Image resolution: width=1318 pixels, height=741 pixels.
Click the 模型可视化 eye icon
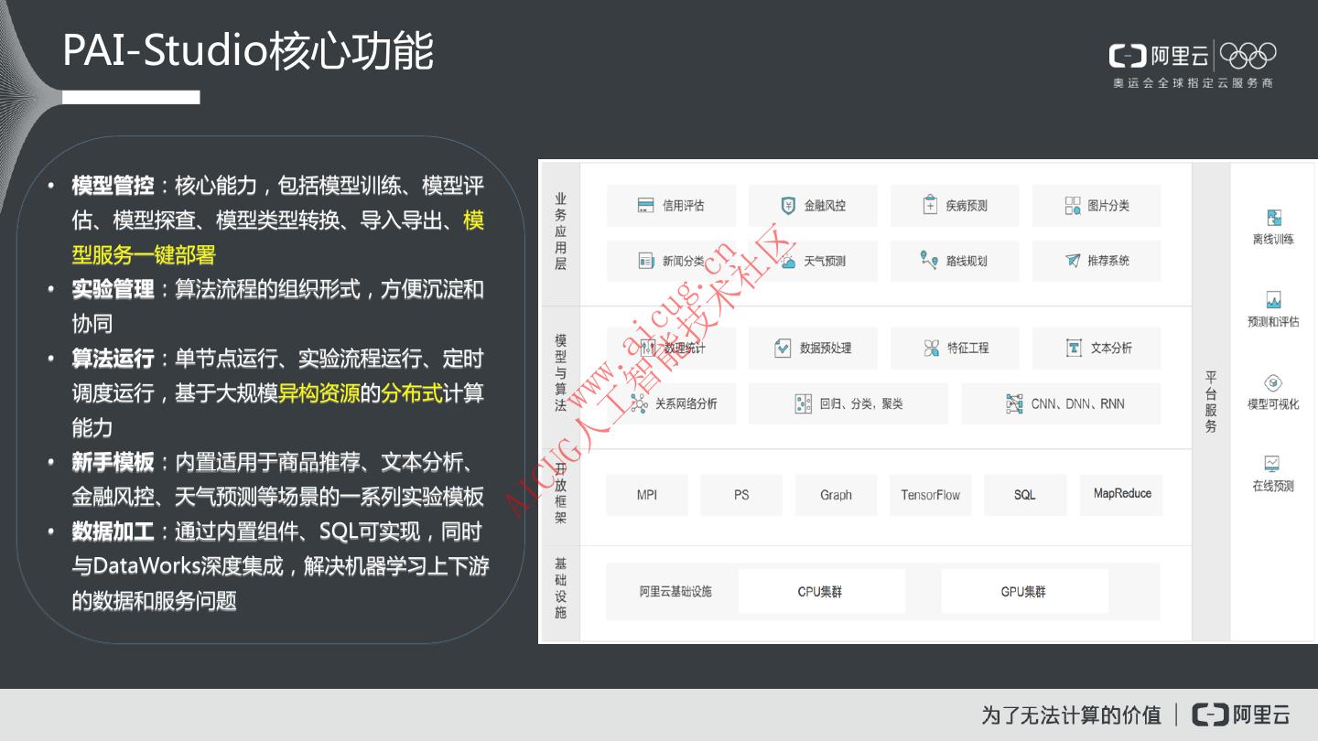[x=1273, y=382]
